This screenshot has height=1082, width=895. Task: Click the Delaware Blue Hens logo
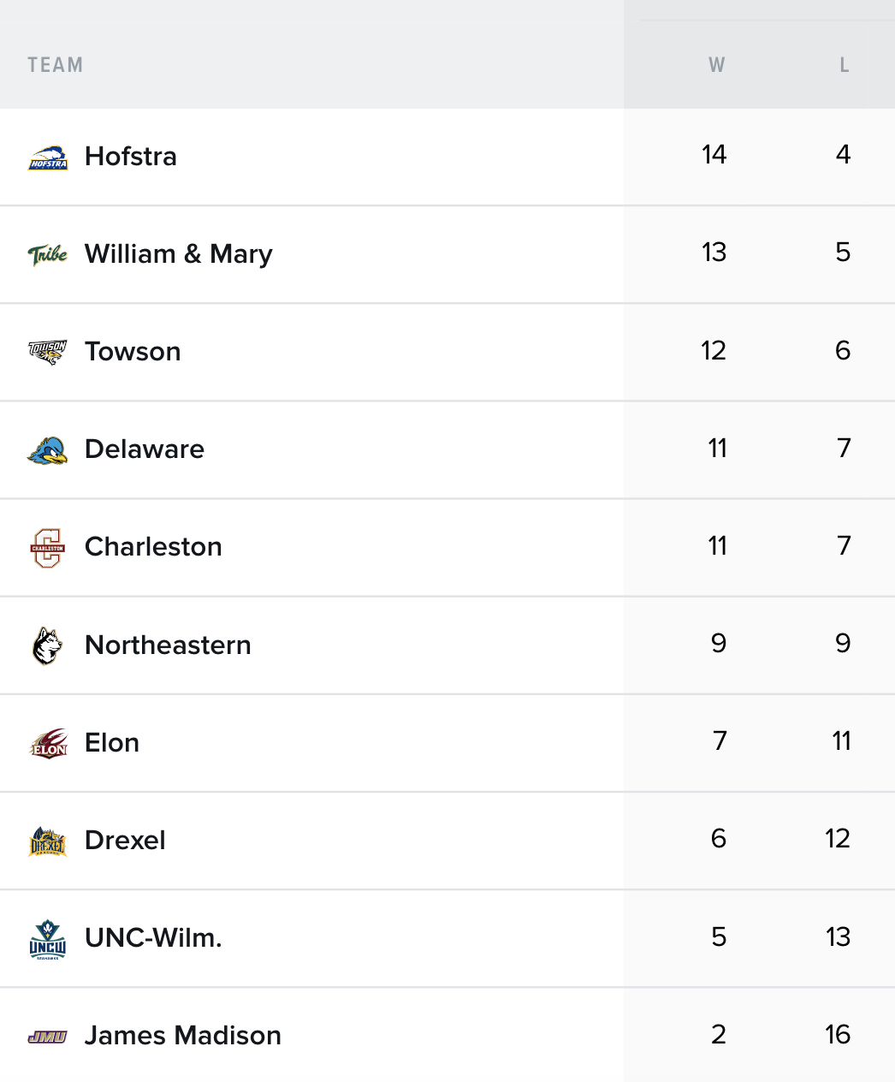click(48, 449)
